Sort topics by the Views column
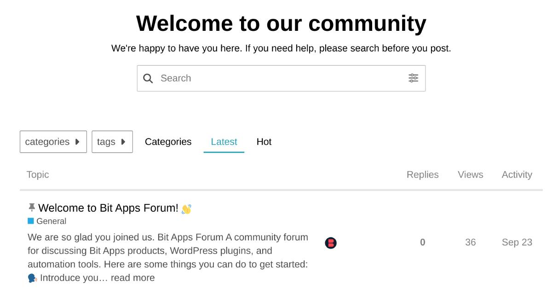The width and height of the screenshot is (552, 290). (470, 174)
